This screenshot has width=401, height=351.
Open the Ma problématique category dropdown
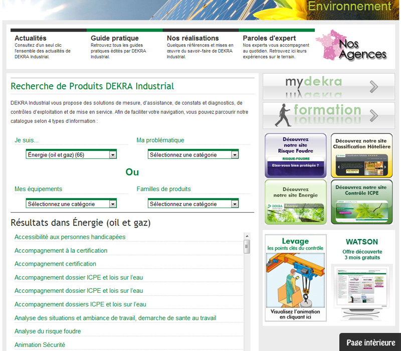pos(193,154)
